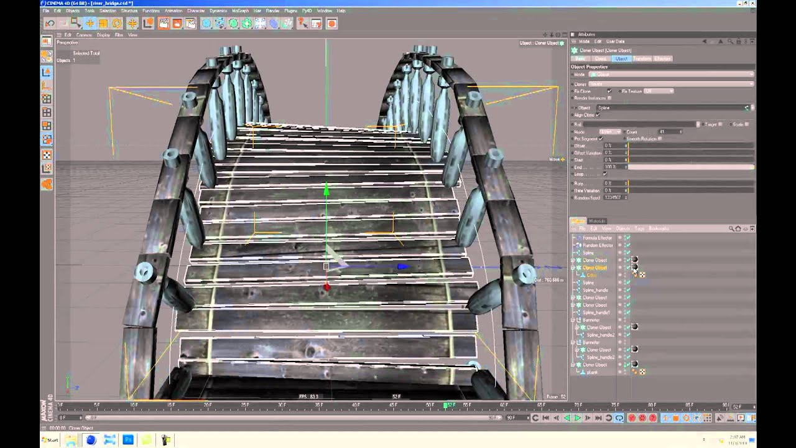Click the End percentage slider bar

coord(690,167)
